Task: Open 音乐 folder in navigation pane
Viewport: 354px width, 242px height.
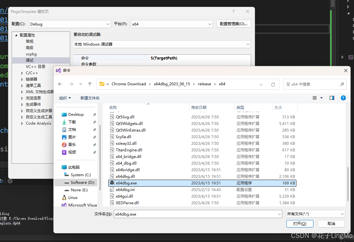Action: tap(72, 145)
